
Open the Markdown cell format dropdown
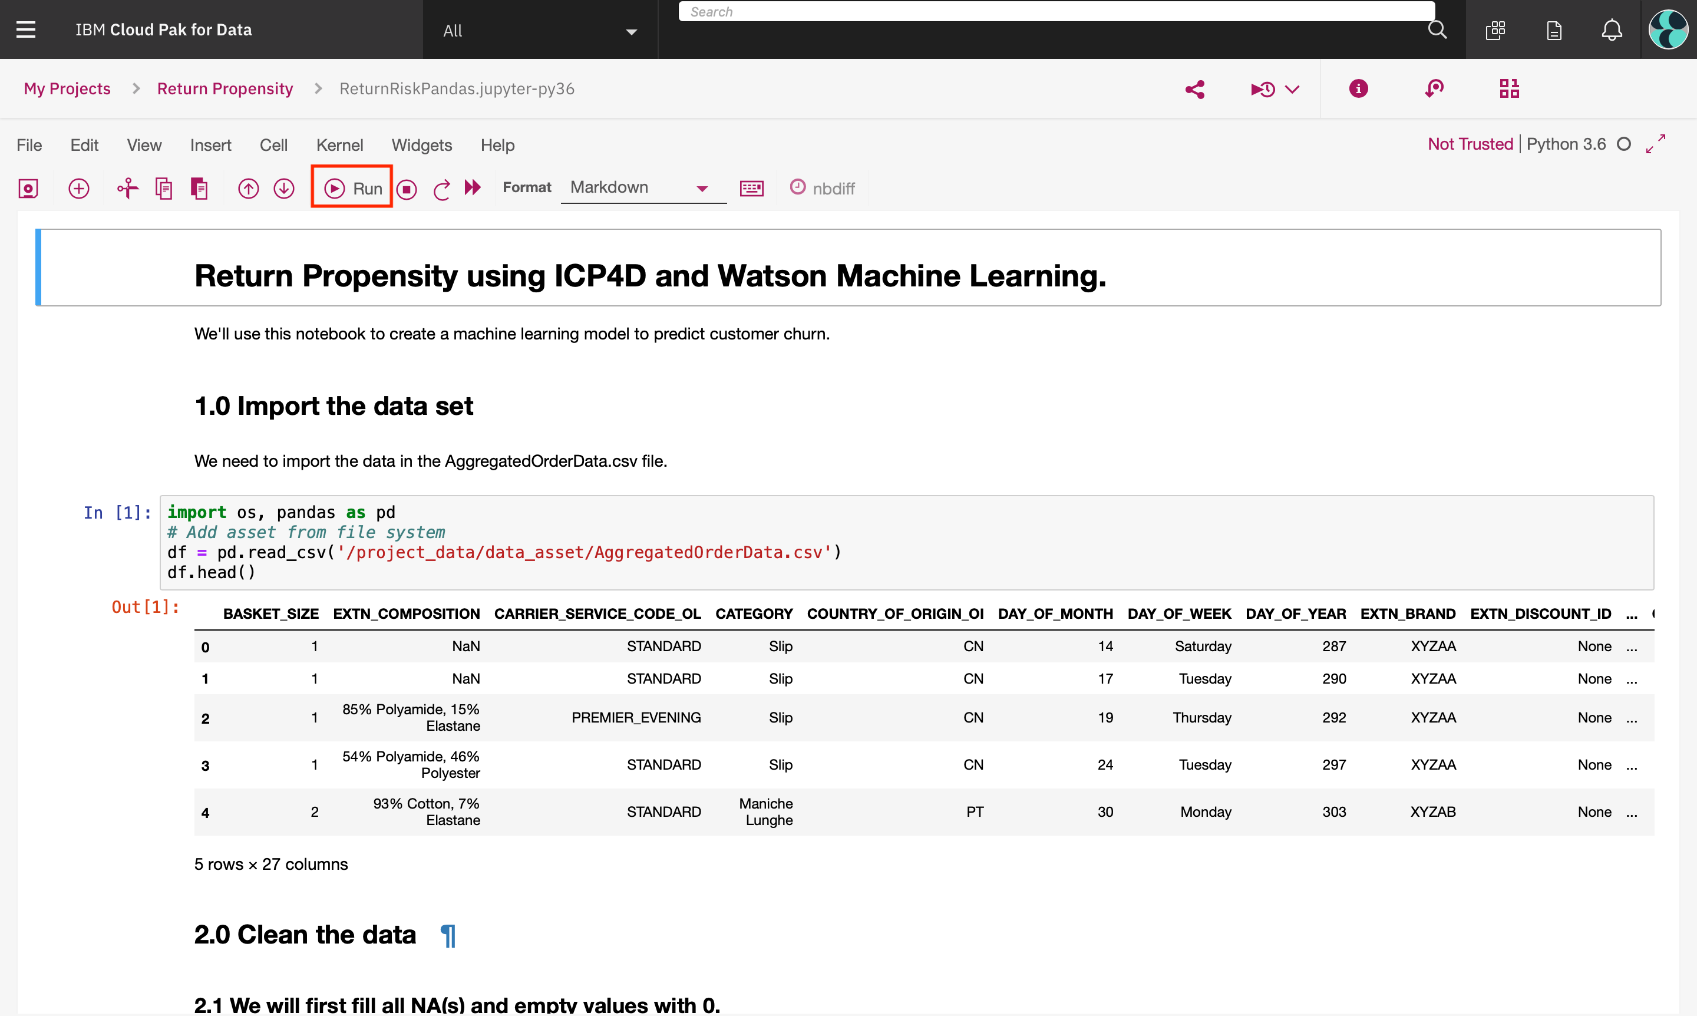point(642,187)
